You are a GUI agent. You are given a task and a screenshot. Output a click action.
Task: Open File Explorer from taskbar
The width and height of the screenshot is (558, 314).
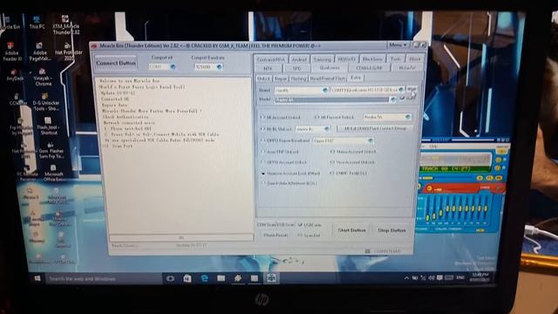pyautogui.click(x=221, y=278)
